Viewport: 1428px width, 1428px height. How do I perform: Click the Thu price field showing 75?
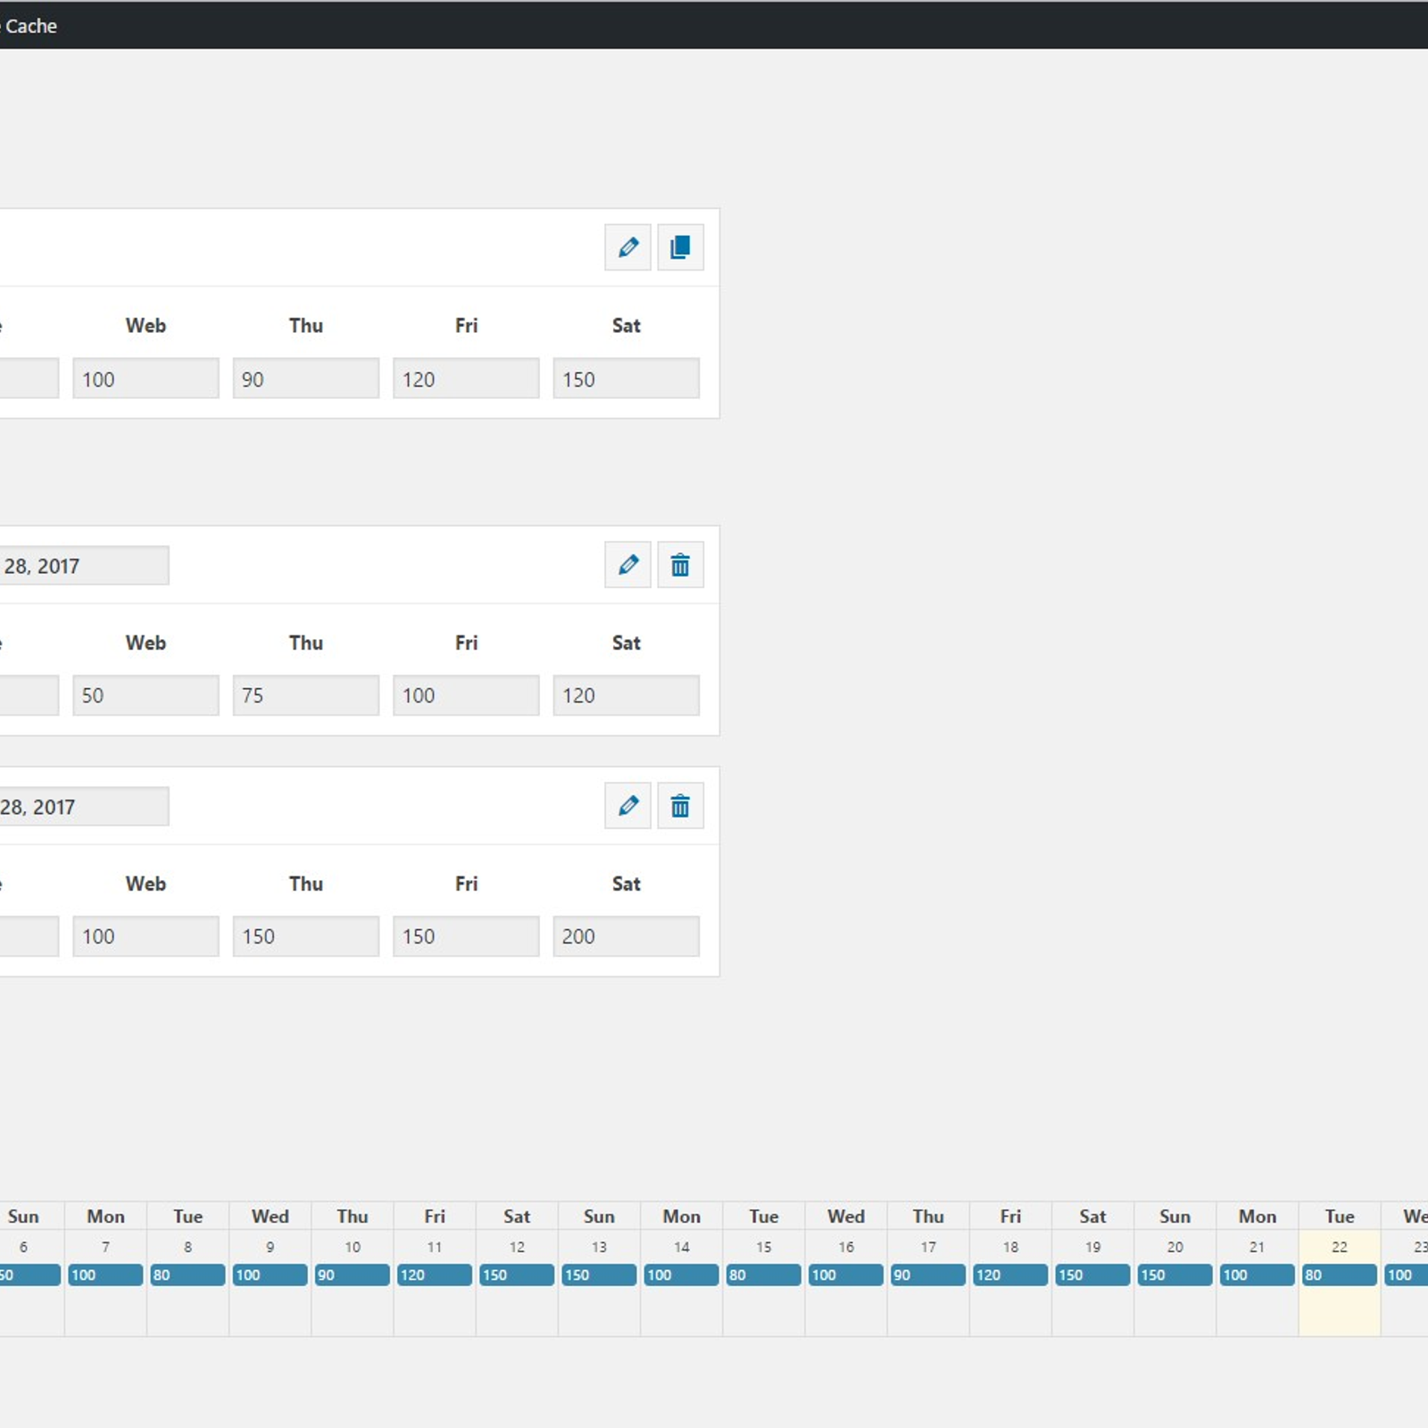(x=306, y=695)
